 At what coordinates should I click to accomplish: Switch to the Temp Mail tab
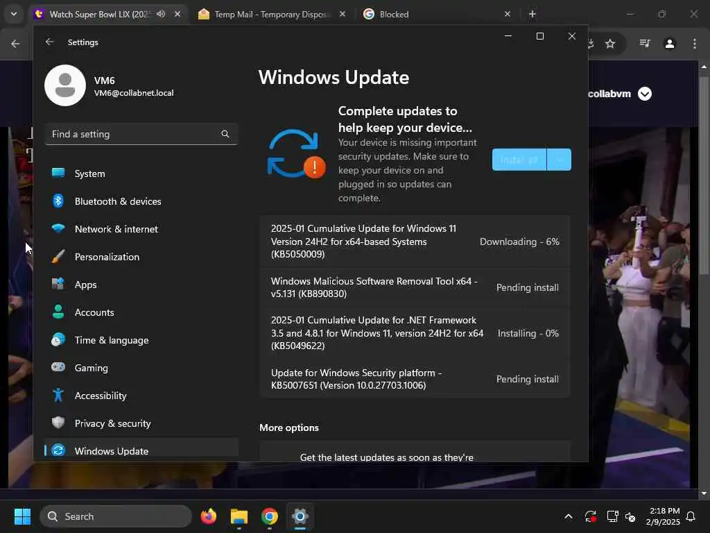(270, 14)
